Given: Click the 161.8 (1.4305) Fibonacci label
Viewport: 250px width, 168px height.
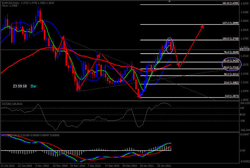Looking at the screenshot, I should coord(231,3).
